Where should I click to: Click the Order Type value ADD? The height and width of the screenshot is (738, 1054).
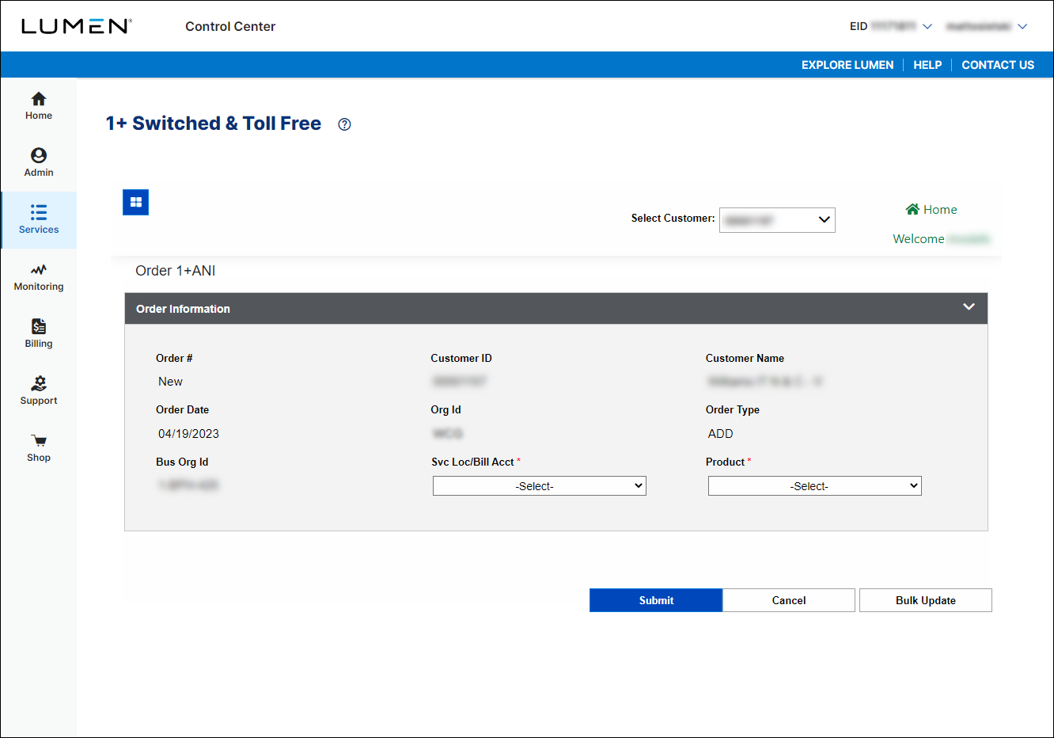click(x=721, y=434)
